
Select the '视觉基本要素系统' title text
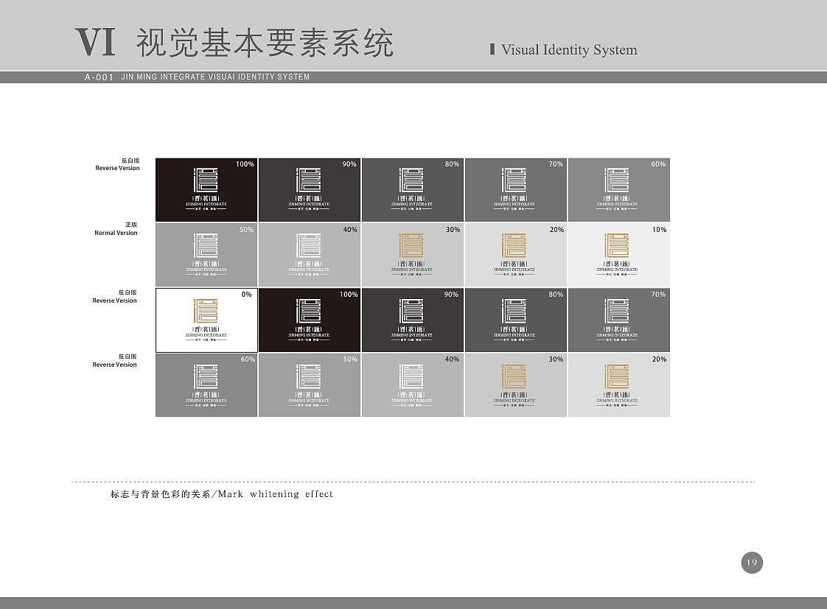(265, 43)
